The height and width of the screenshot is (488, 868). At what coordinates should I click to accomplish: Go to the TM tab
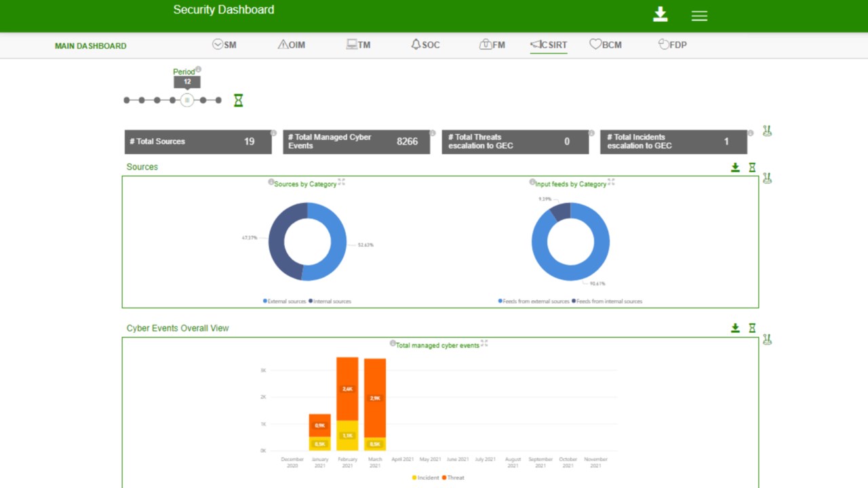[x=358, y=45]
